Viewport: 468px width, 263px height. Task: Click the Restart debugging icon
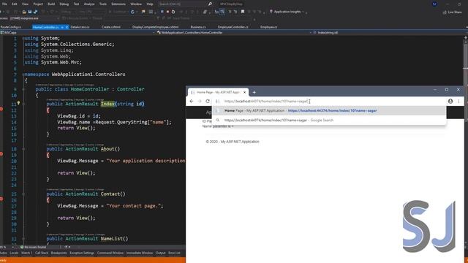click(x=173, y=12)
